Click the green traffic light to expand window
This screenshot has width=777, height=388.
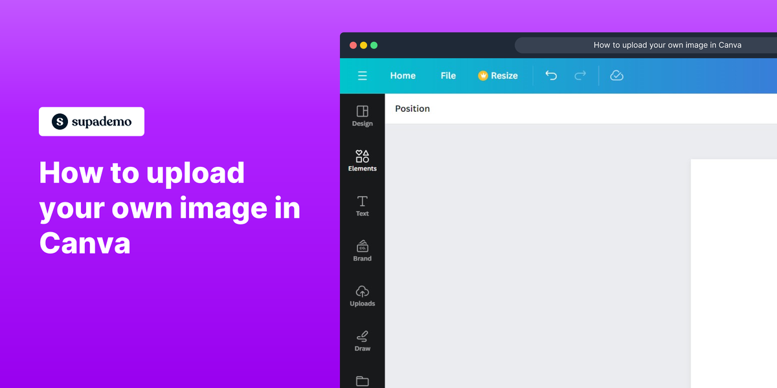pyautogui.click(x=374, y=45)
